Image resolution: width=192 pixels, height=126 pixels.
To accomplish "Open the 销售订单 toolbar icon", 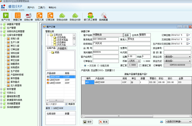I will tap(18, 17).
